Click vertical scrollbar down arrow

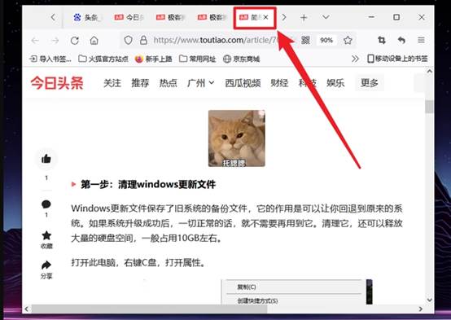pos(430,300)
